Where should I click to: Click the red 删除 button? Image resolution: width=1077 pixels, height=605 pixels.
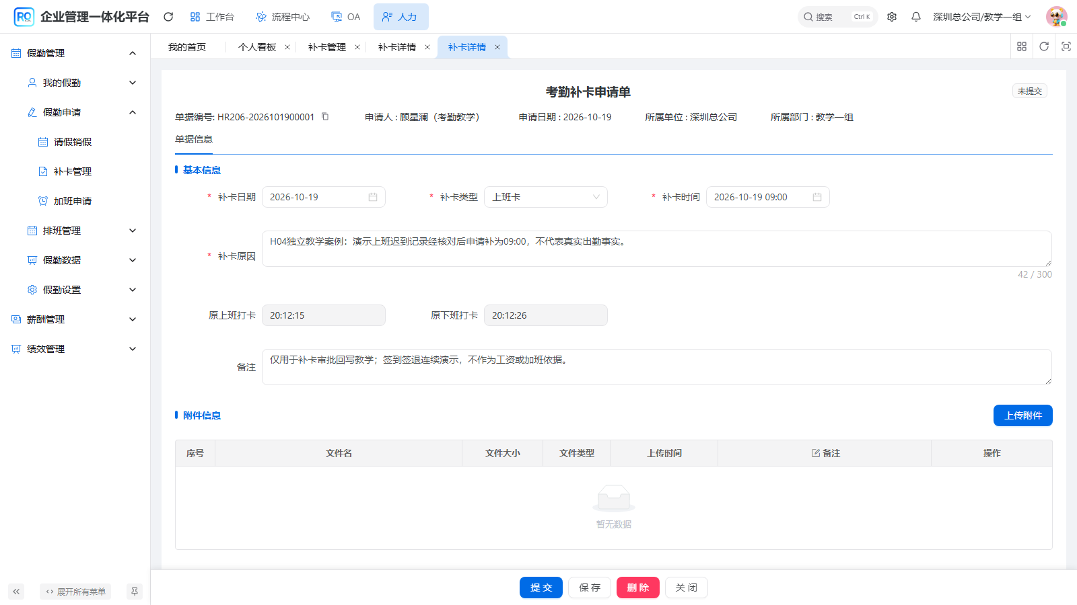[638, 588]
